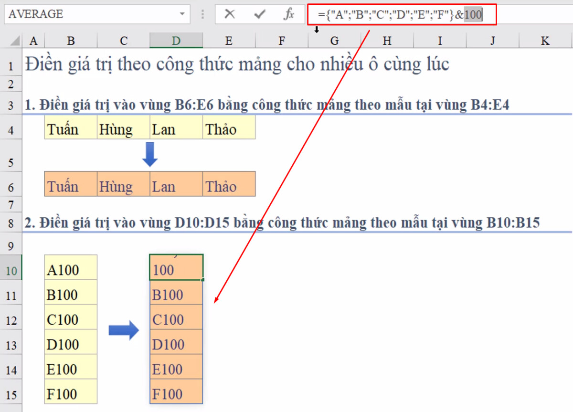Select all cells via corner triangle

coord(11,41)
